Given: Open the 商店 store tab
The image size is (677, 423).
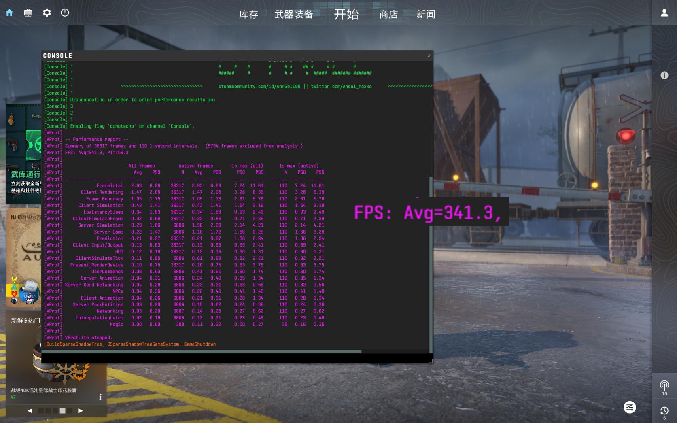Looking at the screenshot, I should tap(388, 14).
